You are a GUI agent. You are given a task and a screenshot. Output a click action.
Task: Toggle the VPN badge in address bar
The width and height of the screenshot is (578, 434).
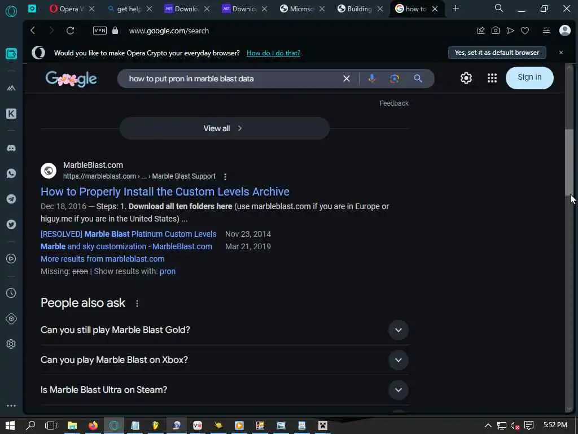coord(99,31)
